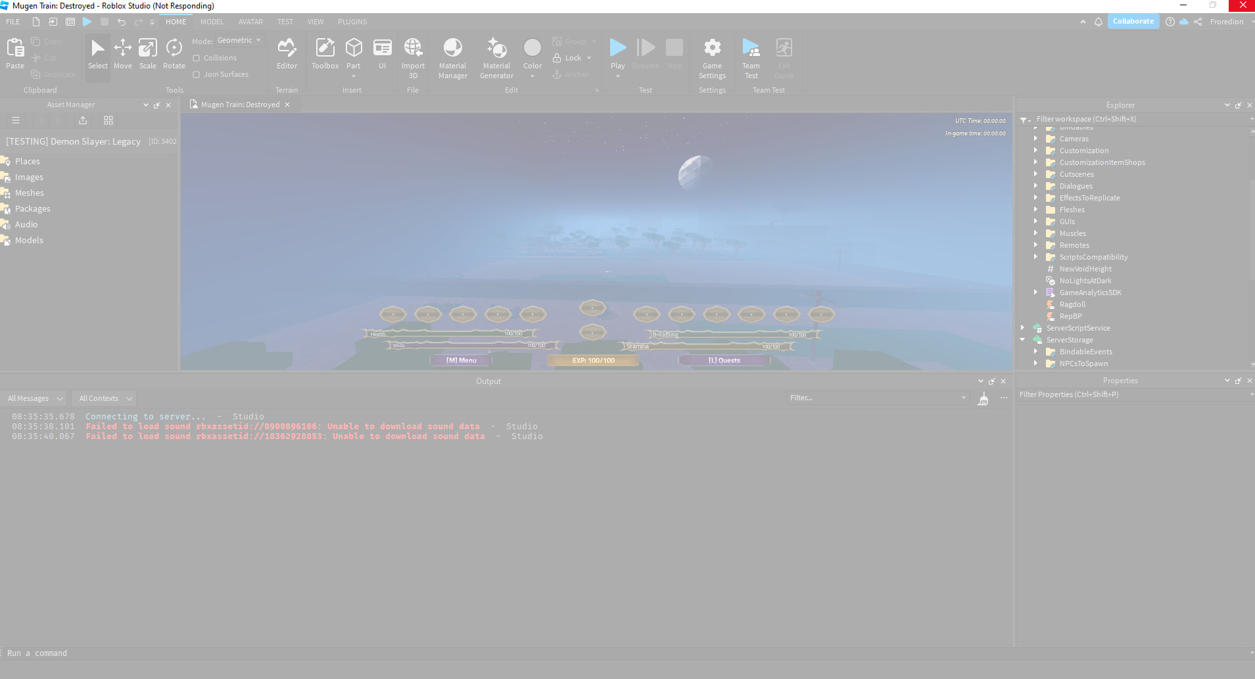Screen dimensions: 1255x679
Task: Click the Collaborate button
Action: point(1132,21)
